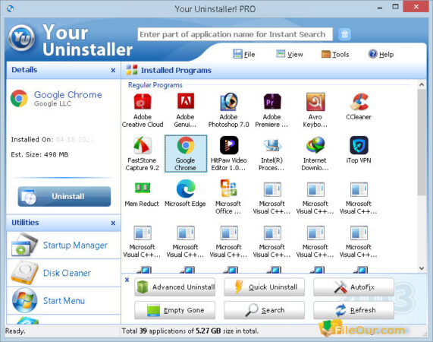Click the Google LLC publisher text

point(53,104)
